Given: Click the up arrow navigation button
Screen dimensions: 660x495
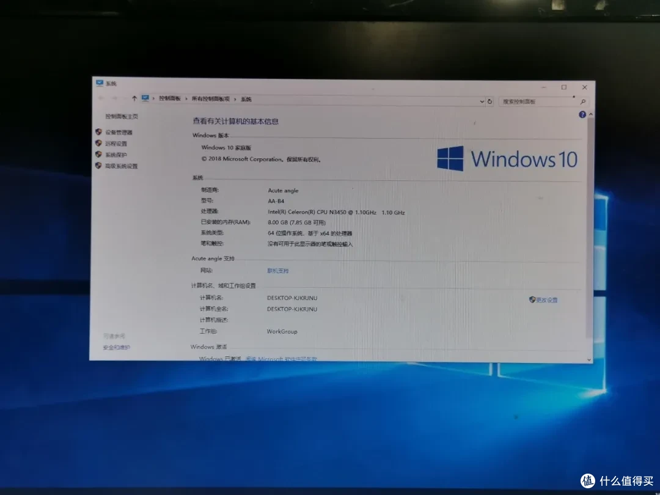Looking at the screenshot, I should pos(134,98).
